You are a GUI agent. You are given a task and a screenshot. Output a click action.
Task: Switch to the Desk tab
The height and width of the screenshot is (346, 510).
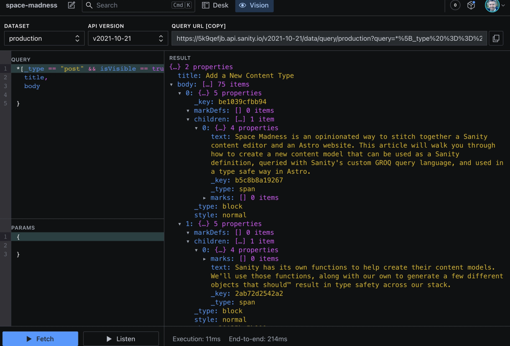click(x=215, y=5)
